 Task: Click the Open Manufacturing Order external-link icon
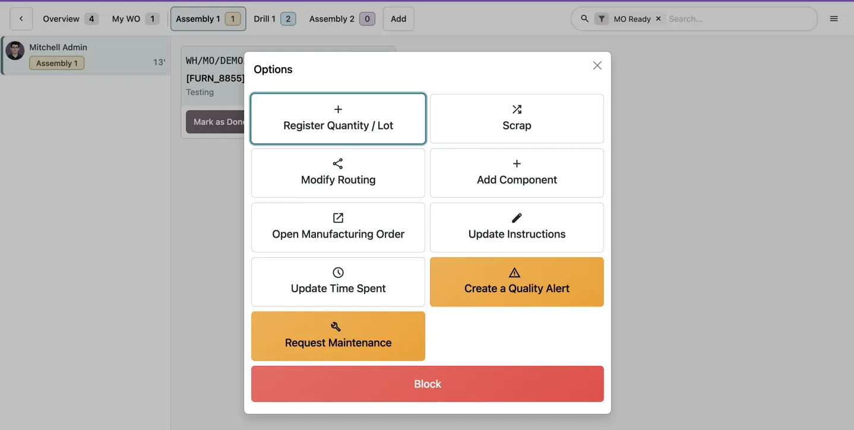338,218
